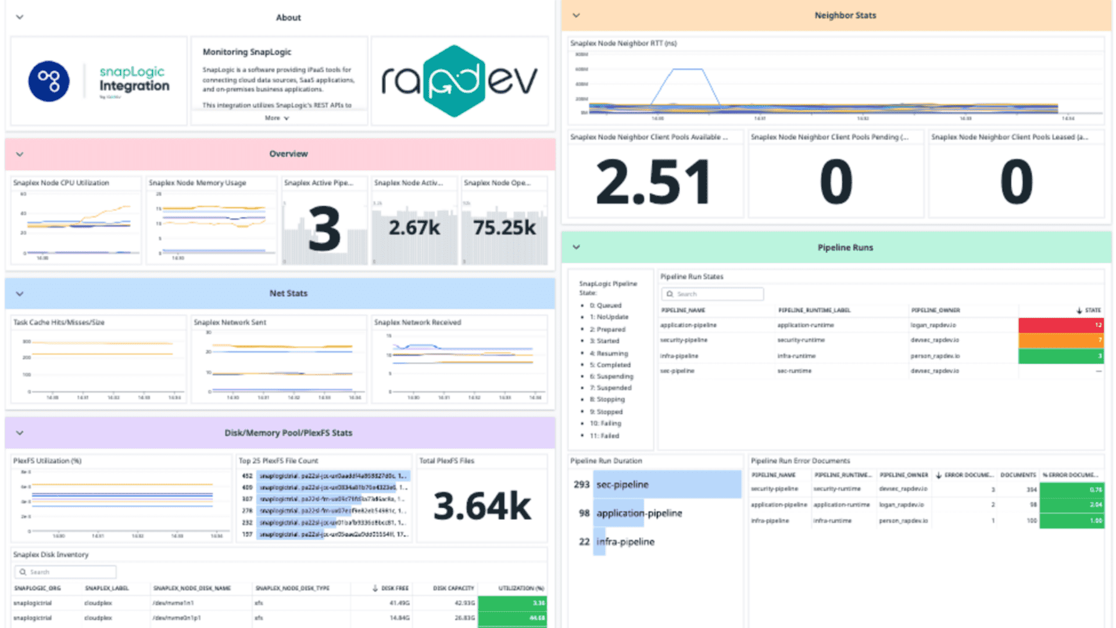Collapse the Neighbor Stats section chevron

(576, 15)
